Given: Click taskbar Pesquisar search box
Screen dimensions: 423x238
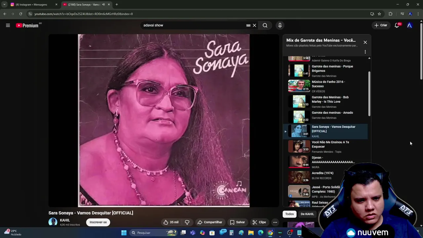Looking at the screenshot, I should (154, 233).
